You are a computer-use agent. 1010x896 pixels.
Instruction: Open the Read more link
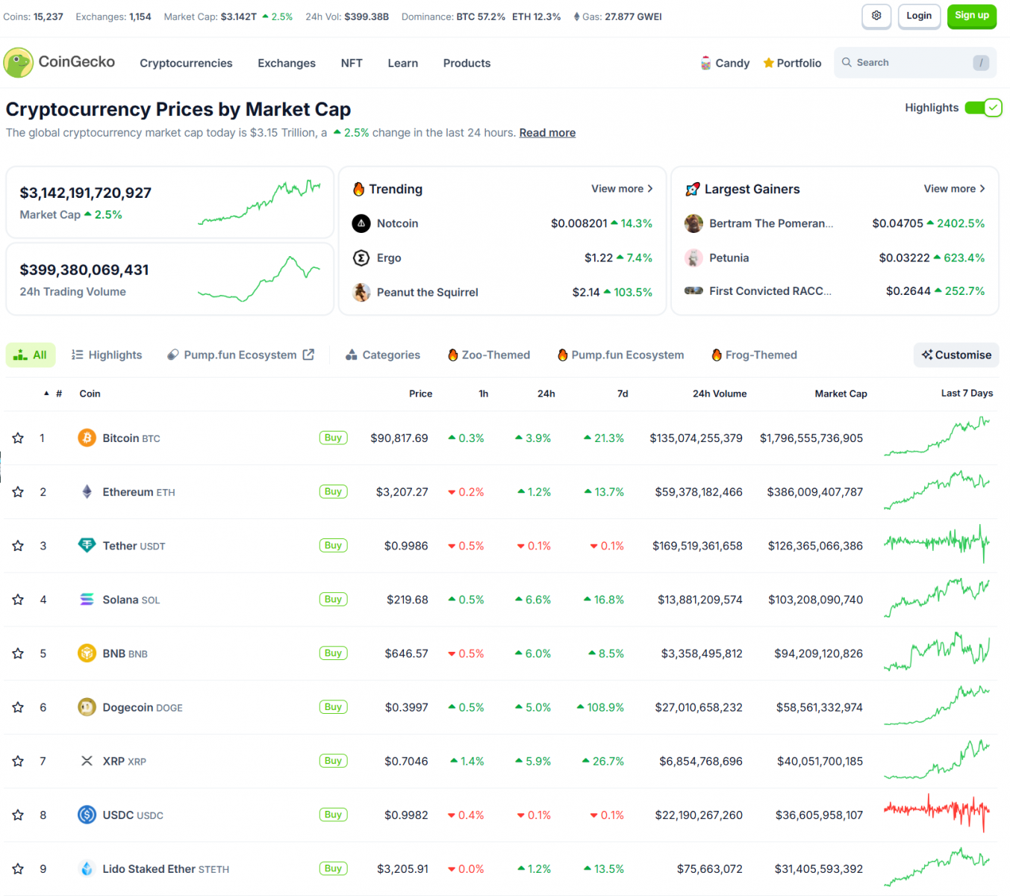point(547,133)
